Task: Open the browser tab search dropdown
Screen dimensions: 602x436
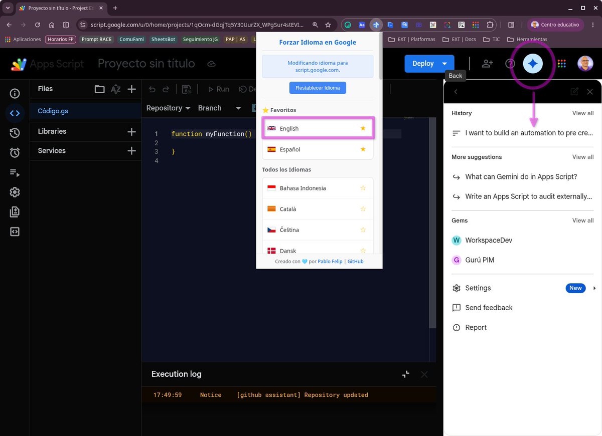Action: coord(8,8)
